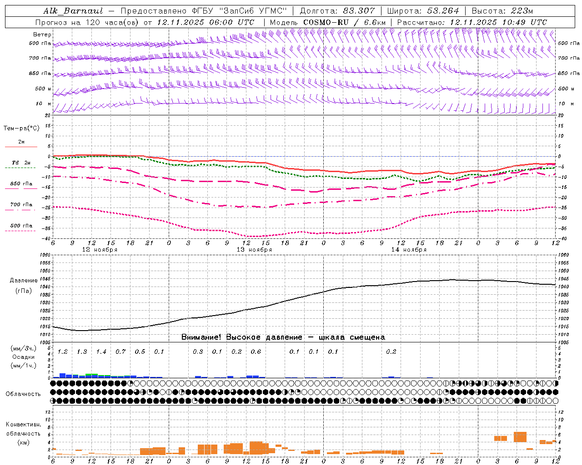Select the high pressure warning Внимание! Высокое давление
This screenshot has height=465, width=582.
[x=241, y=337]
